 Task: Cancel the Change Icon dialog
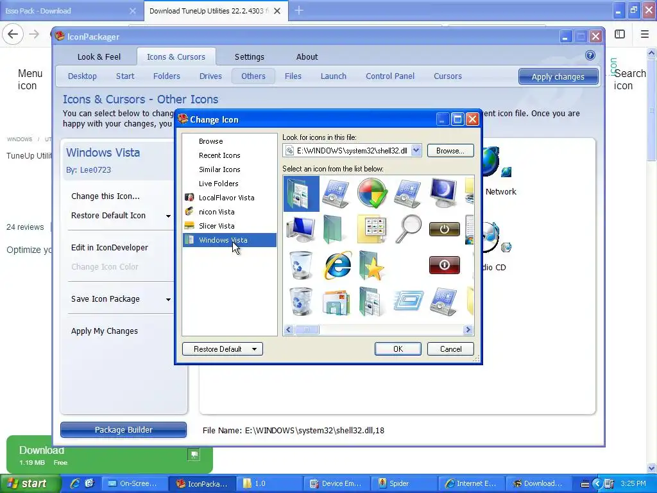point(450,349)
